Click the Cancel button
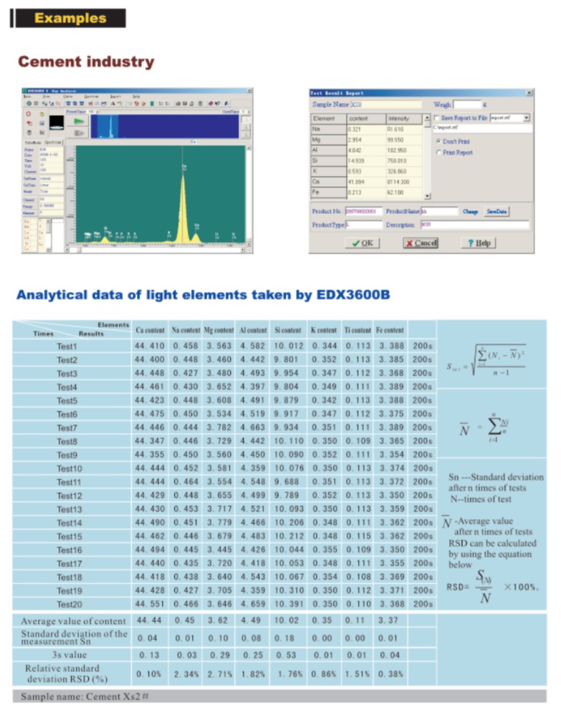This screenshot has width=561, height=710. tap(421, 243)
